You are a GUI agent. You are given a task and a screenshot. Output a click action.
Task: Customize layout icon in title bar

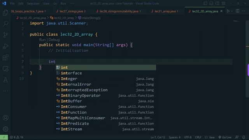click(223, 3)
